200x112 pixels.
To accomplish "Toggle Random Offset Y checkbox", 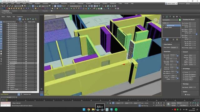I will click(183, 80).
